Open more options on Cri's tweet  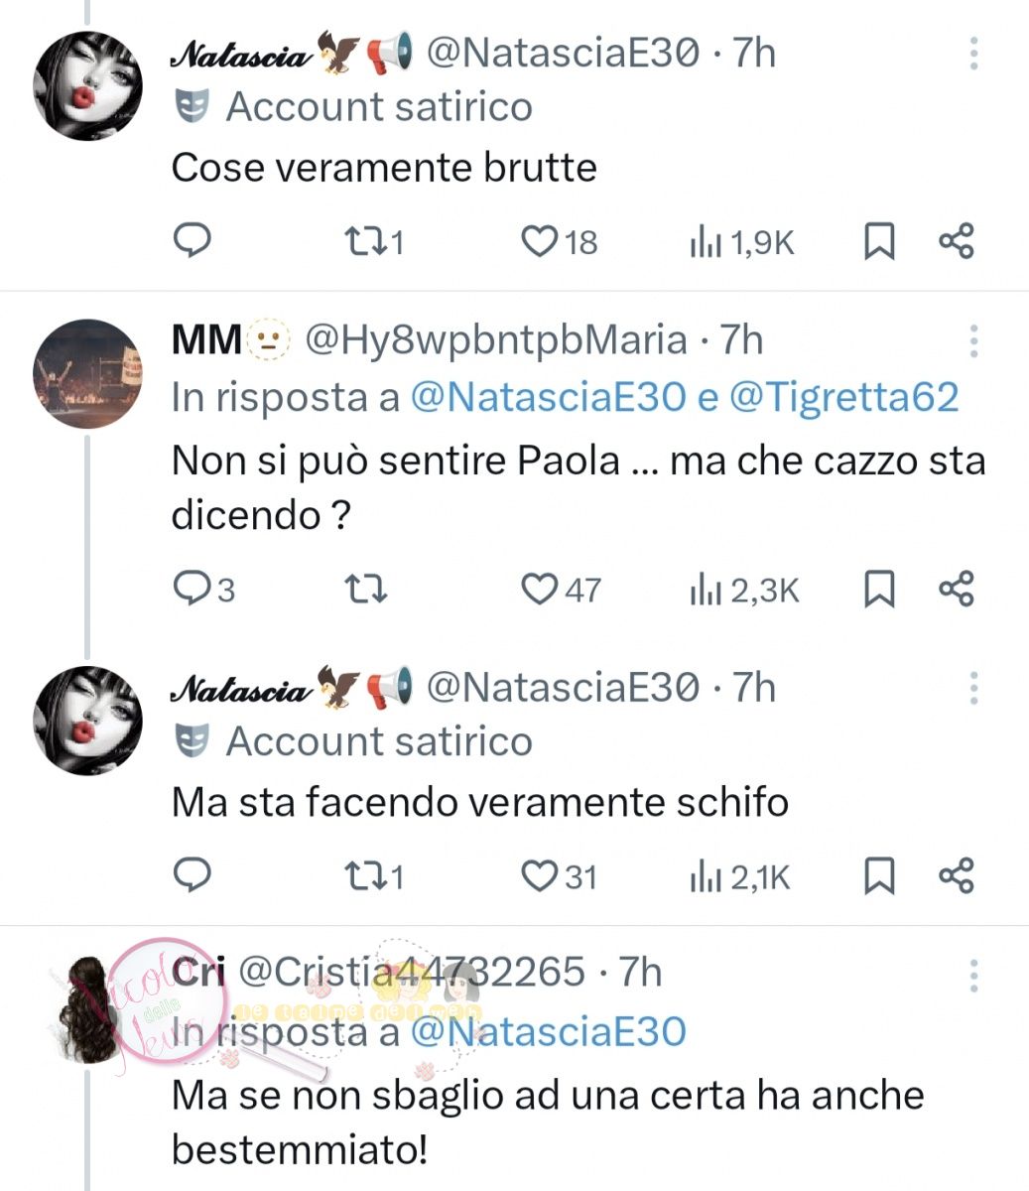pos(973,976)
